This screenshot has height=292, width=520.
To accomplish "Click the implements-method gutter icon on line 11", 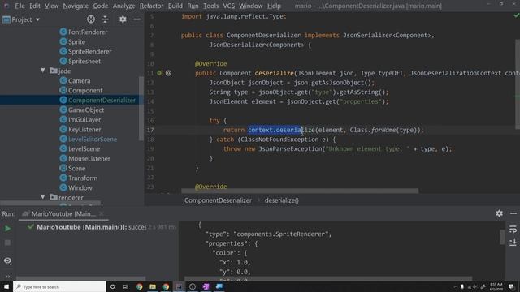I will coord(160,73).
